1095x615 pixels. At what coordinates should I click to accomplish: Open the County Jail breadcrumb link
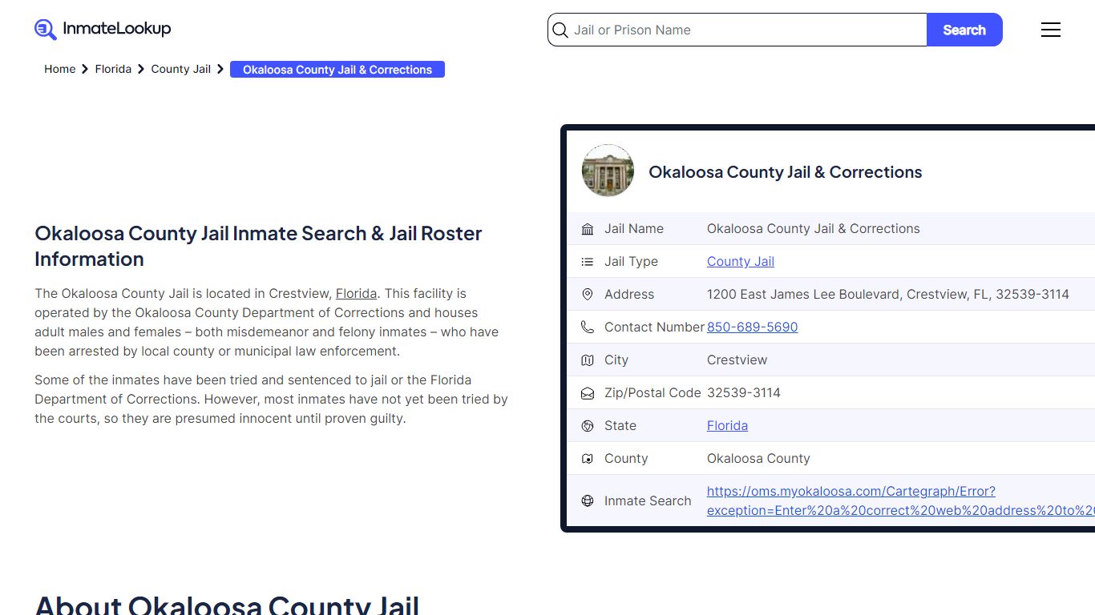[181, 69]
